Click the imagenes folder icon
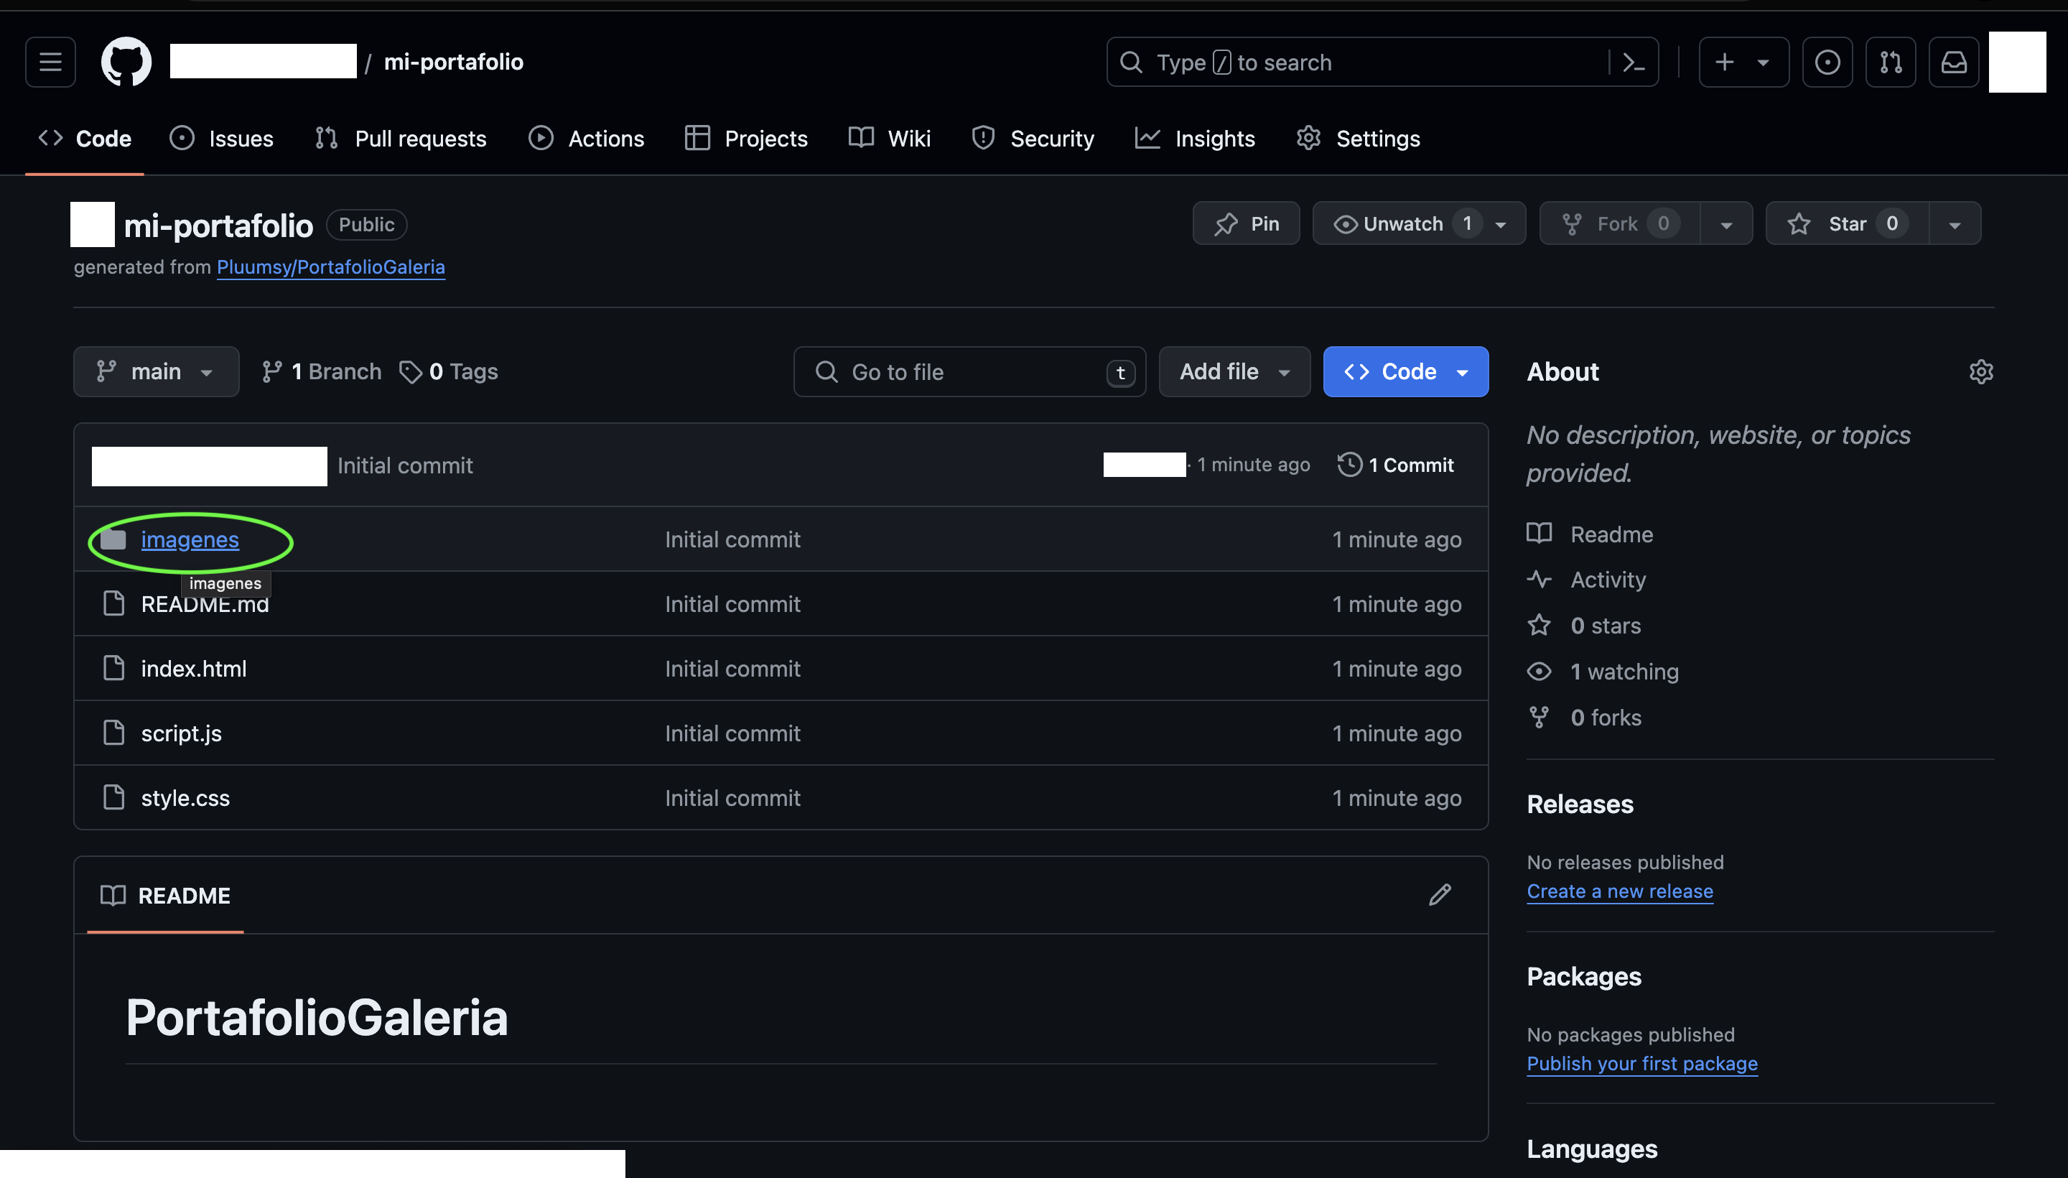This screenshot has width=2068, height=1178. pyautogui.click(x=113, y=539)
